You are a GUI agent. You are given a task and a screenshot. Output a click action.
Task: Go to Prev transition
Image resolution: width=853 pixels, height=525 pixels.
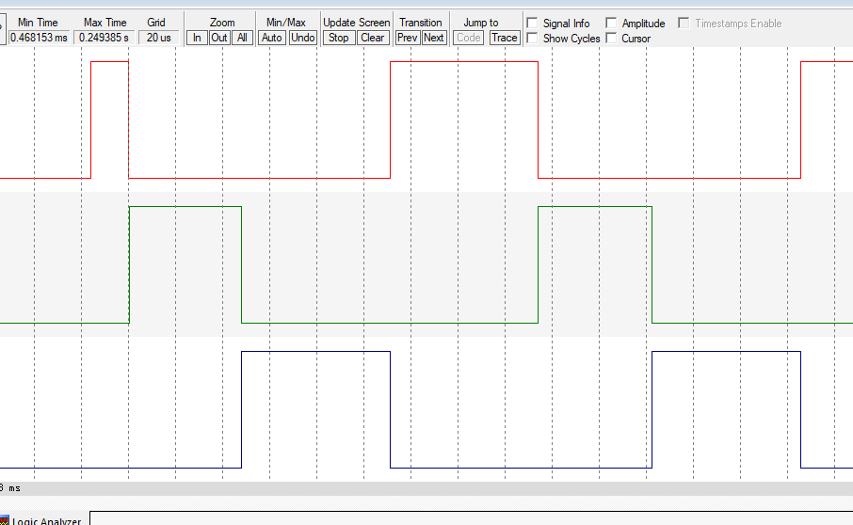point(407,38)
